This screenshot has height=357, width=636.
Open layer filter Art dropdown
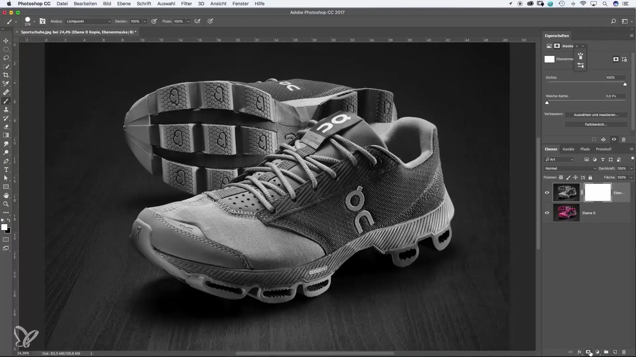559,159
